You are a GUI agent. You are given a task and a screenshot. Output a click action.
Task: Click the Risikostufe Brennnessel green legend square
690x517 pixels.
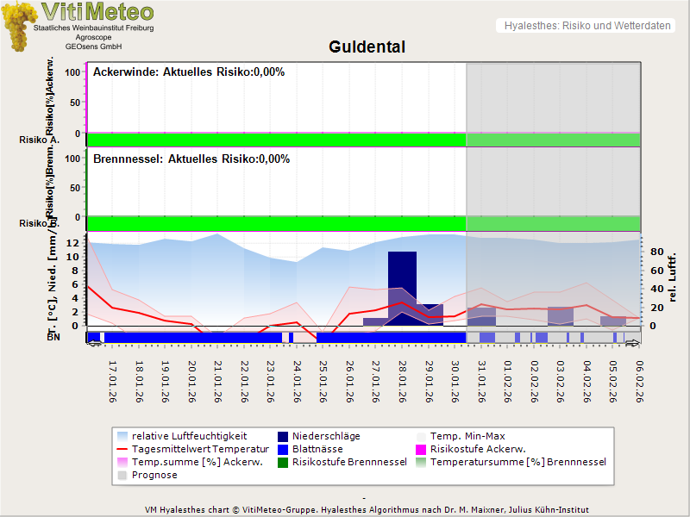[284, 462]
